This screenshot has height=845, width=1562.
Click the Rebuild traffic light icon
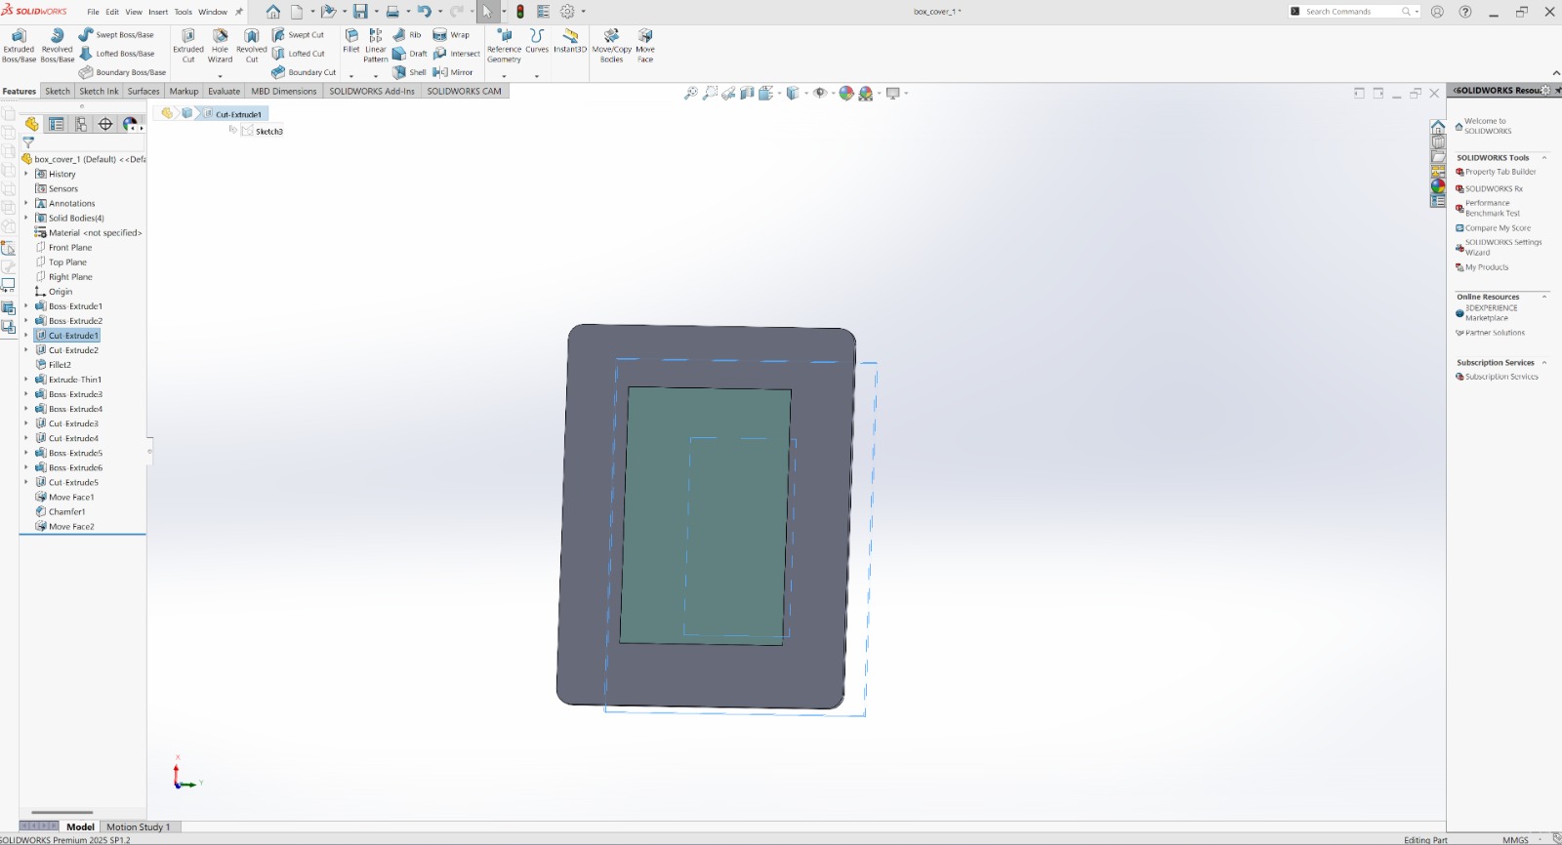520,12
